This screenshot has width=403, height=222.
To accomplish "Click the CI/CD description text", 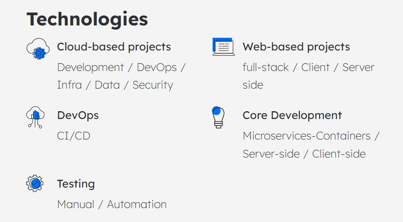I will click(x=73, y=136).
